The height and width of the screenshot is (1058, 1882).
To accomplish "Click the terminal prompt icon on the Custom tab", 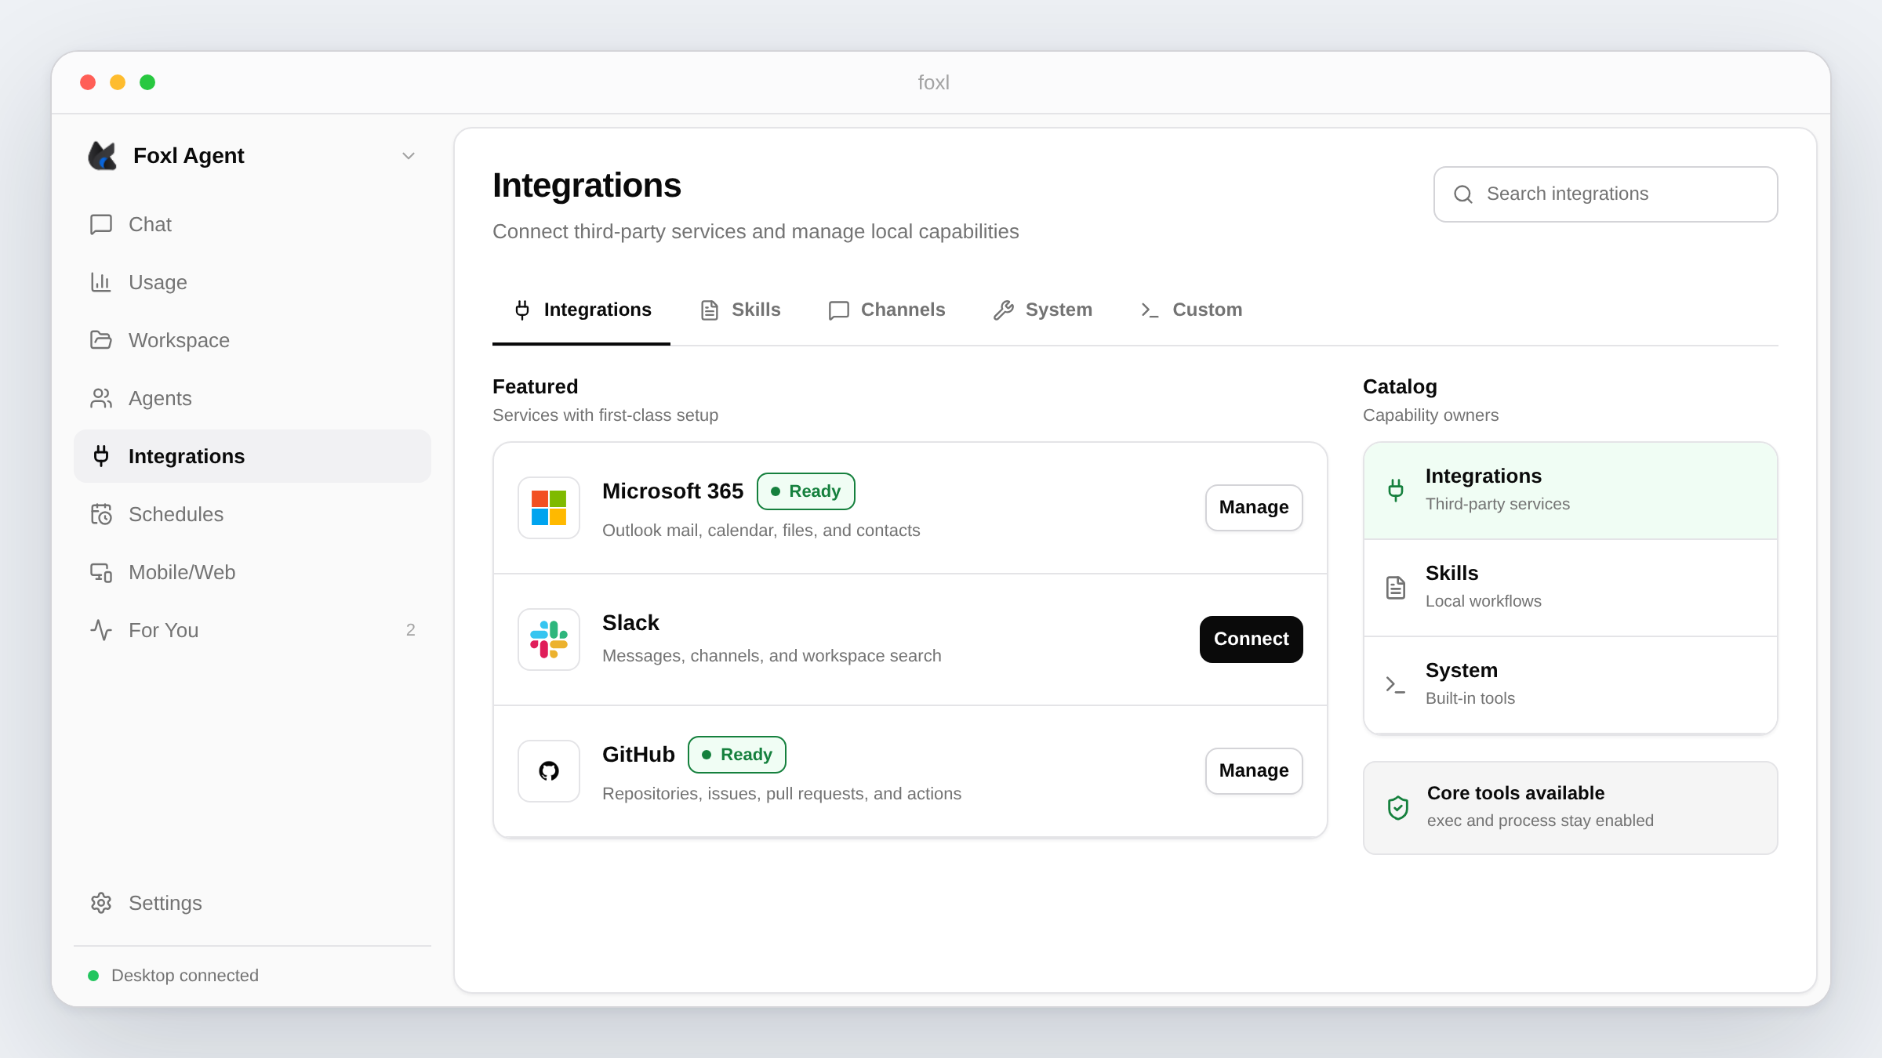I will [1150, 310].
